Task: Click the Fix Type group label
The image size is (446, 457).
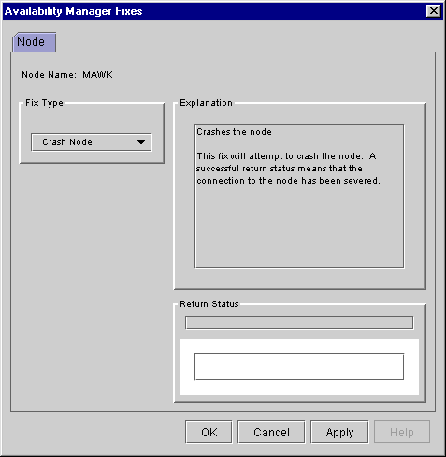Action: click(x=44, y=103)
